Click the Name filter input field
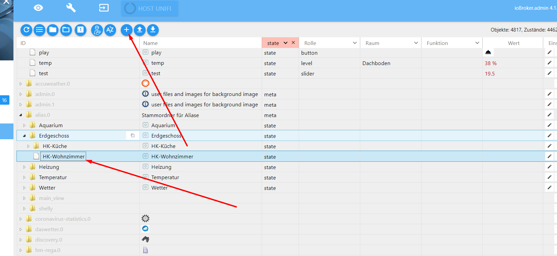Viewport: 557px width, 256px height. (x=200, y=43)
